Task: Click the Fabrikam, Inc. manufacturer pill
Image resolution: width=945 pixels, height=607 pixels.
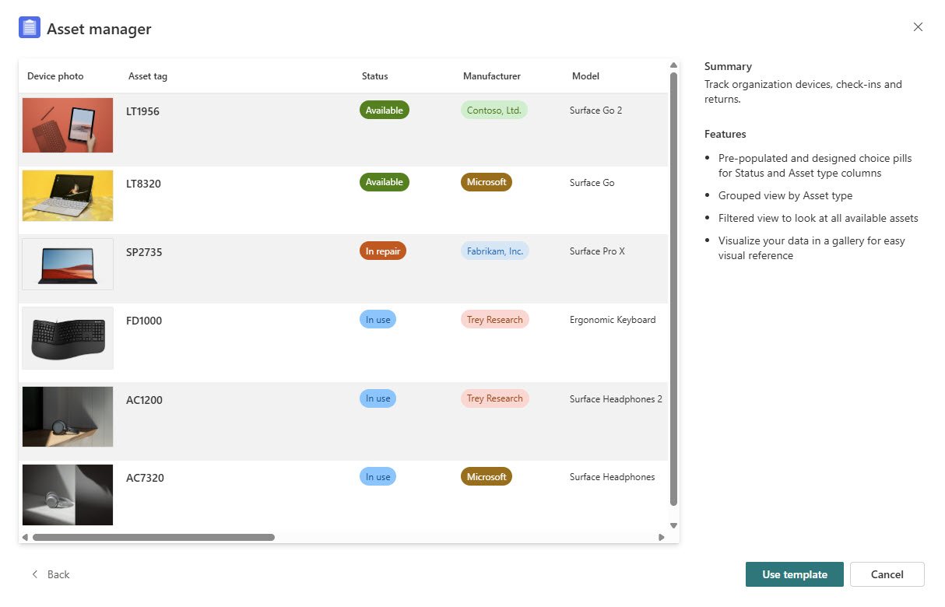Action: pos(494,251)
